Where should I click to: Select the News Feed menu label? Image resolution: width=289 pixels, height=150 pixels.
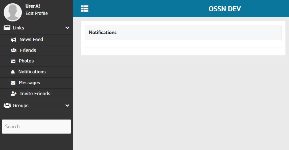pyautogui.click(x=31, y=40)
